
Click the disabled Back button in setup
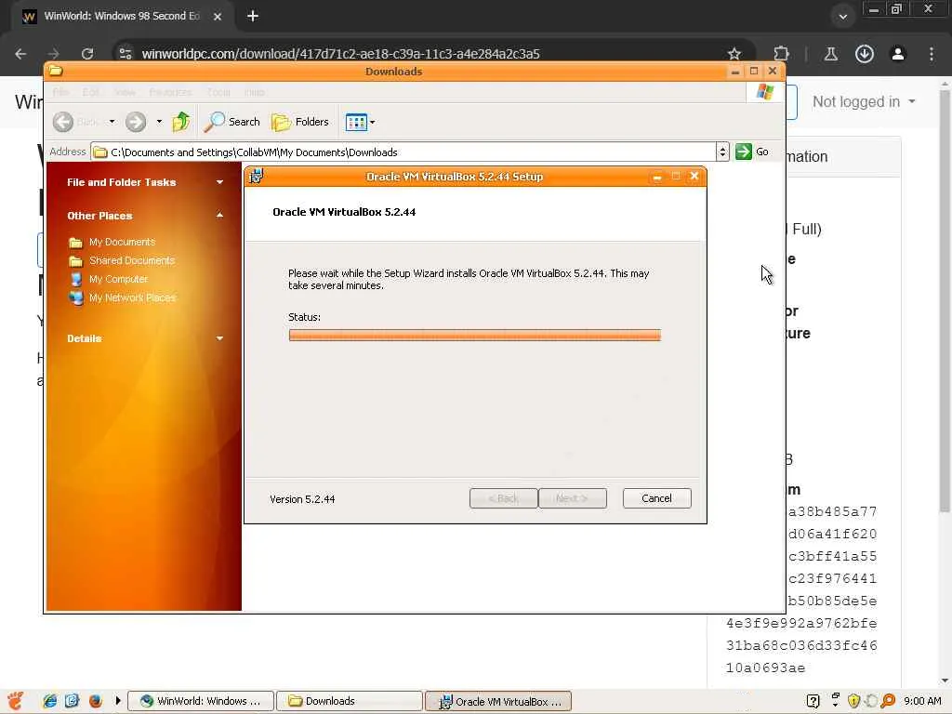tap(503, 498)
